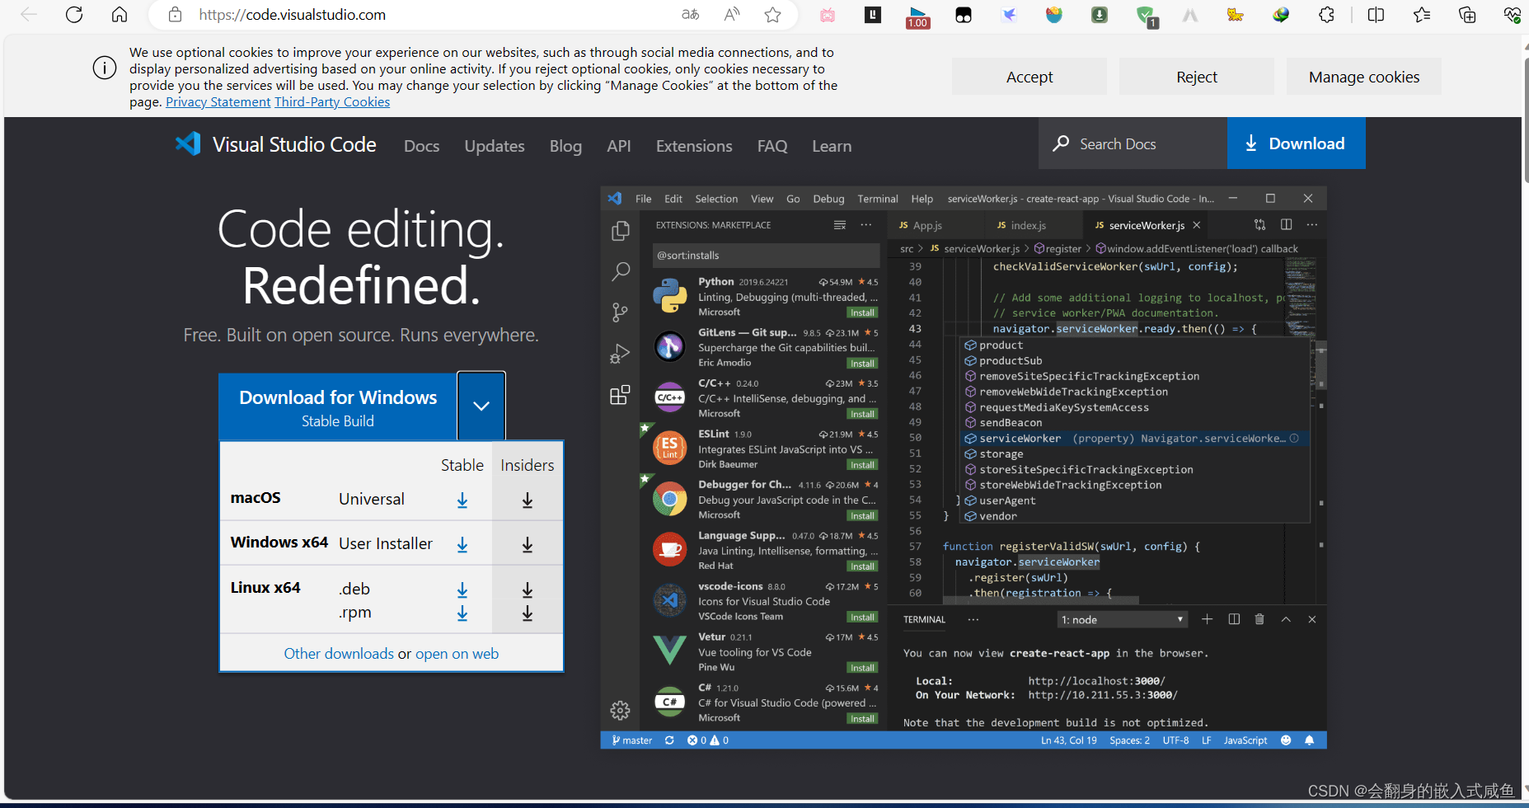Viewport: 1529px width, 808px height.
Task: Open browser favorites list icon
Action: coord(1422,14)
